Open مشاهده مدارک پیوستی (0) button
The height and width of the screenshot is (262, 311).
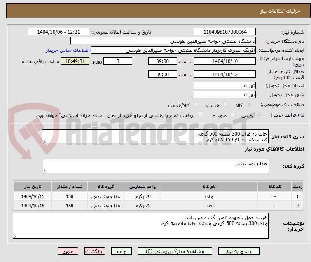(175, 251)
